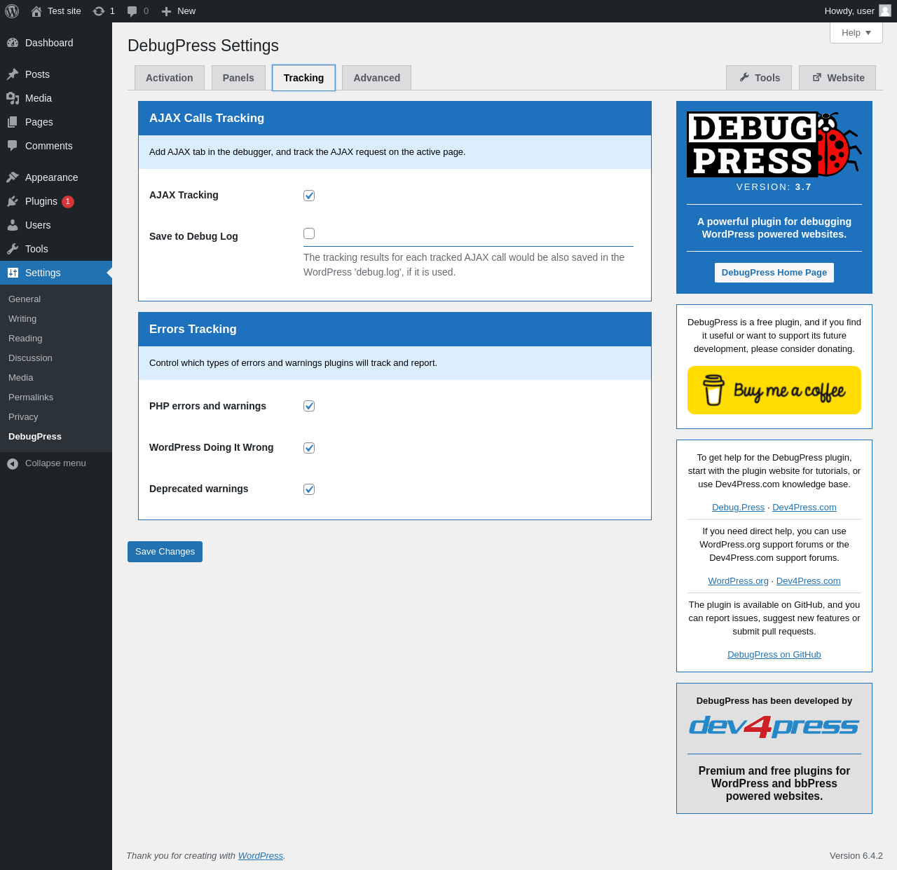Click the DebugPress ladybug logo
Screen dimensions: 897x870
774,144
